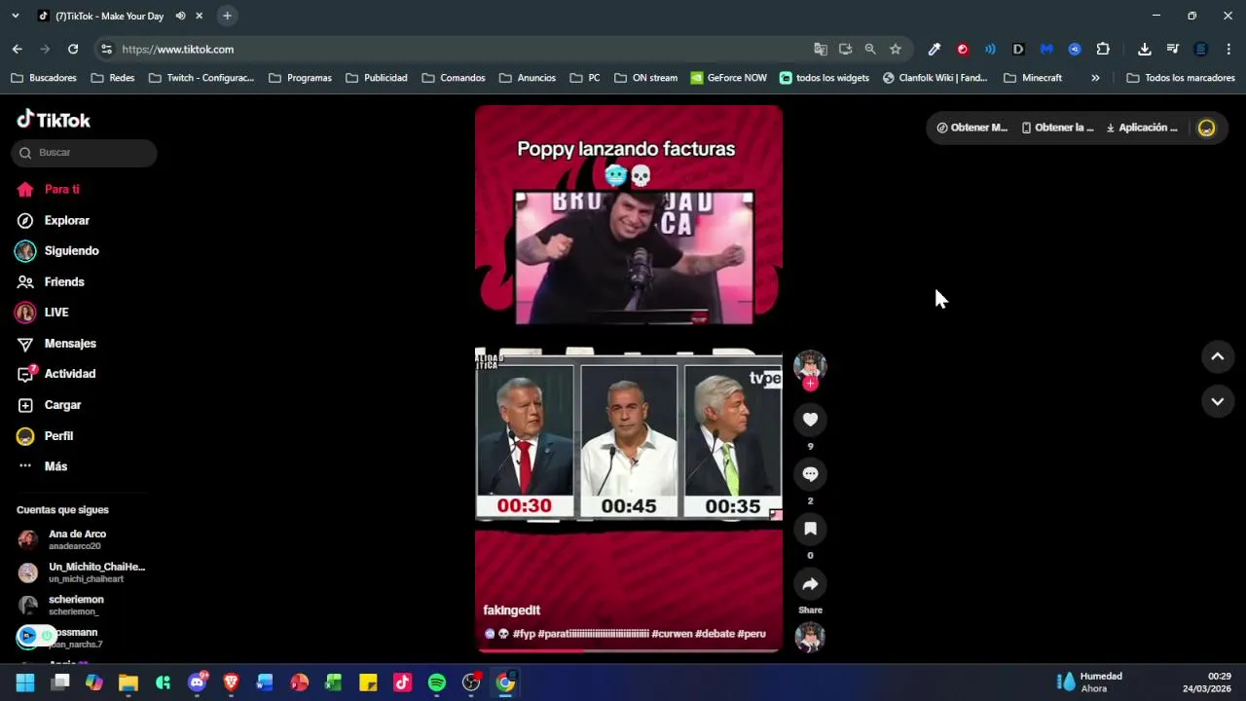1246x701 pixels.
Task: Open a new browser tab
Action: (227, 16)
